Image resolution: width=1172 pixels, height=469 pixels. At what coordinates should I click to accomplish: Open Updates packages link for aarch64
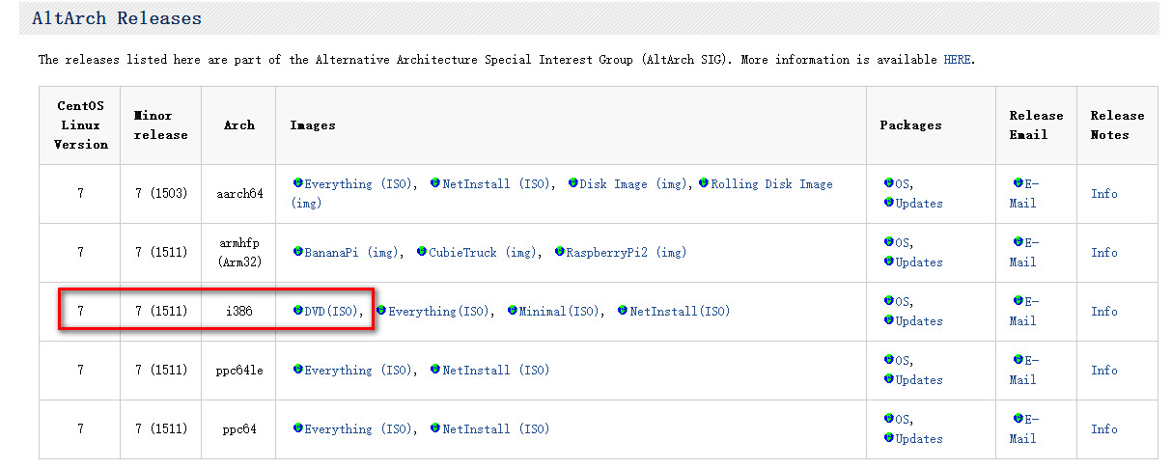click(919, 204)
